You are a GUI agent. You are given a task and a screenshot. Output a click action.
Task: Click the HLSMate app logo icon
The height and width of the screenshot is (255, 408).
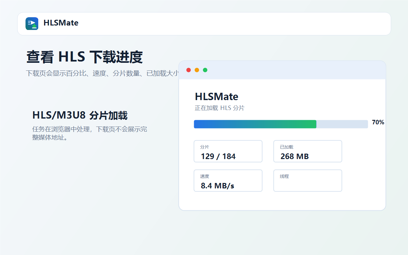click(32, 24)
